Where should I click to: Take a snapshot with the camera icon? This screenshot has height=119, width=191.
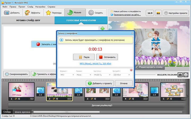180,75
